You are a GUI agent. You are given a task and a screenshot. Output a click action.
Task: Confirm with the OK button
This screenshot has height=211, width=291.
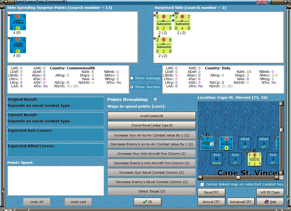point(148,202)
